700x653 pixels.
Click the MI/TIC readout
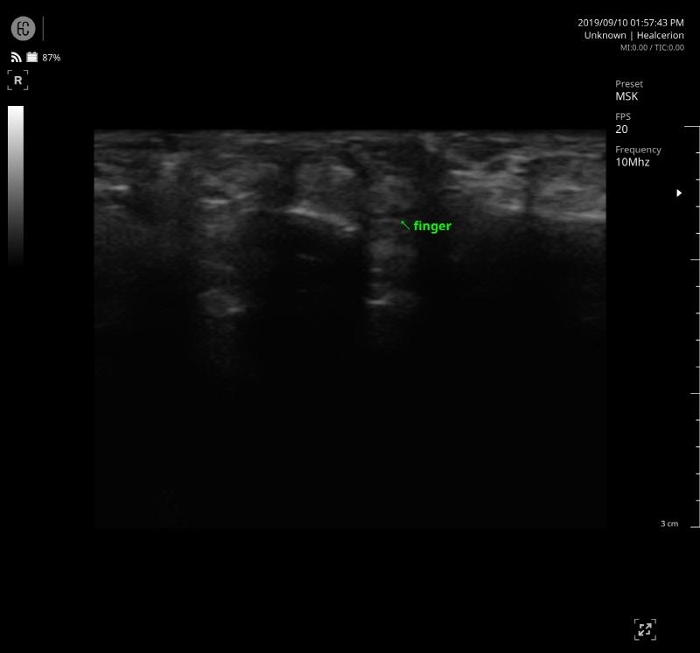click(652, 48)
